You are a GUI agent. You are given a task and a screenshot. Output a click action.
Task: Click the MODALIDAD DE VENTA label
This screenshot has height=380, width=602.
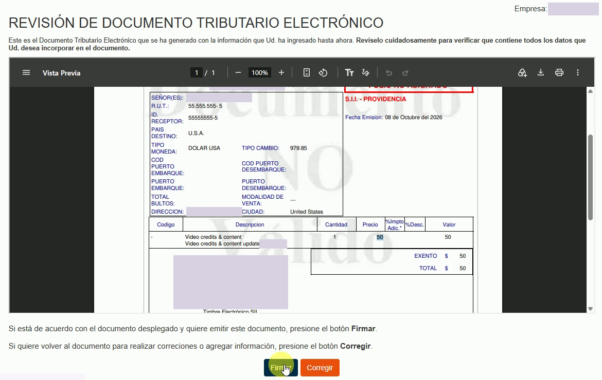click(262, 200)
